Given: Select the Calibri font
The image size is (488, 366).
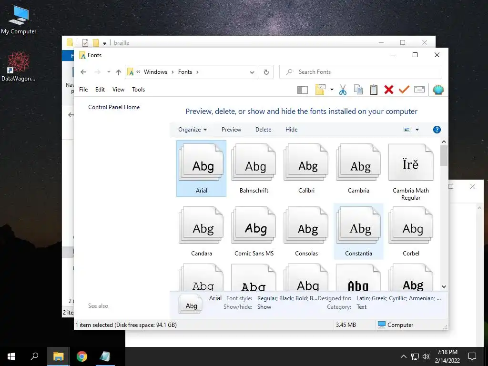Looking at the screenshot, I should coord(306,168).
